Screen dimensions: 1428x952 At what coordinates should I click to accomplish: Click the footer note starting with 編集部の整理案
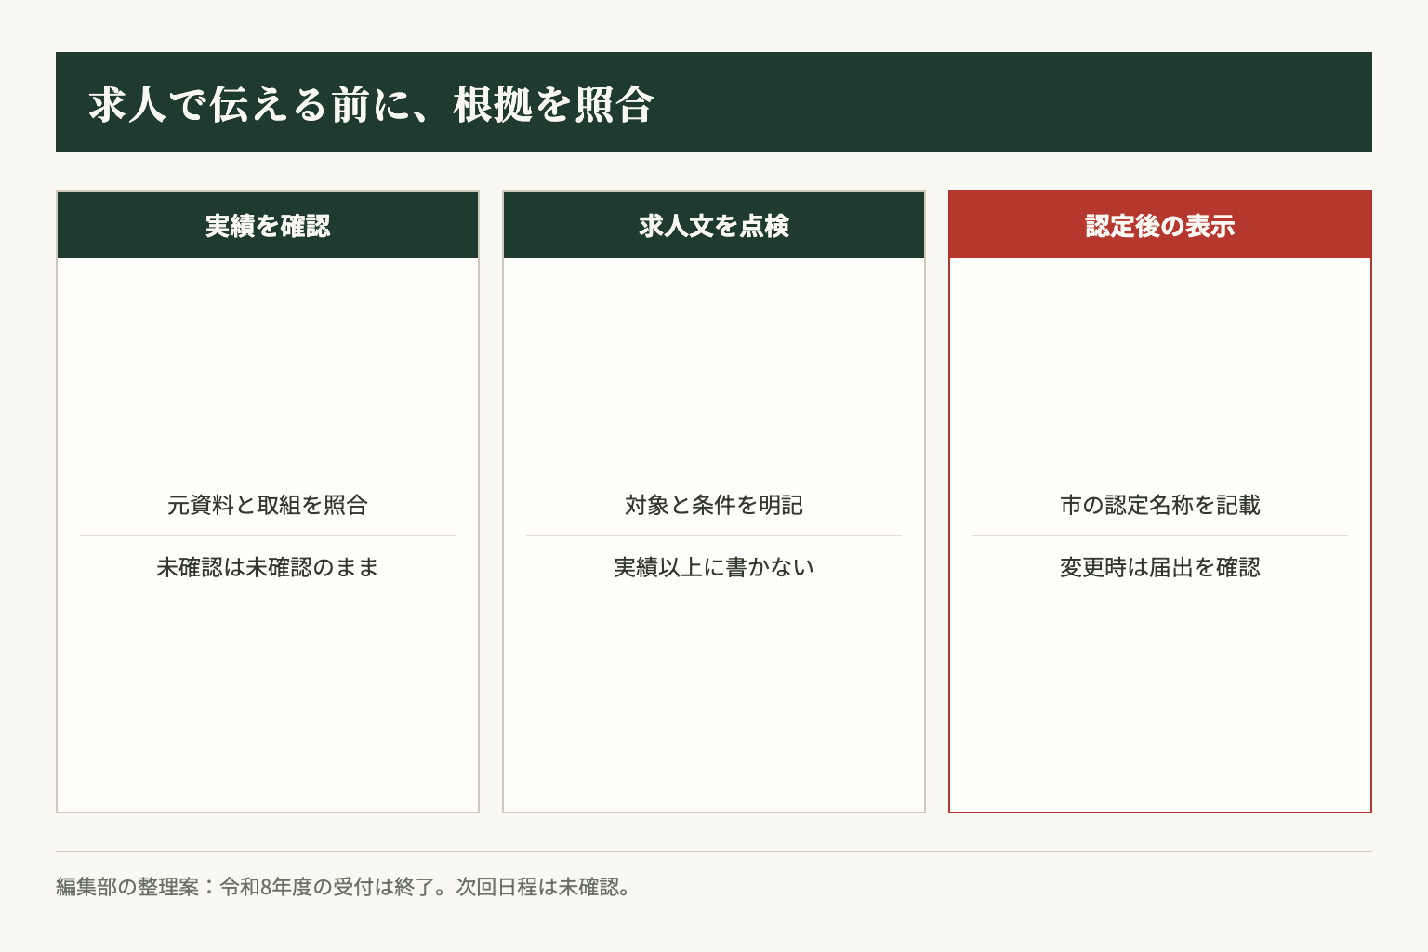tap(345, 887)
